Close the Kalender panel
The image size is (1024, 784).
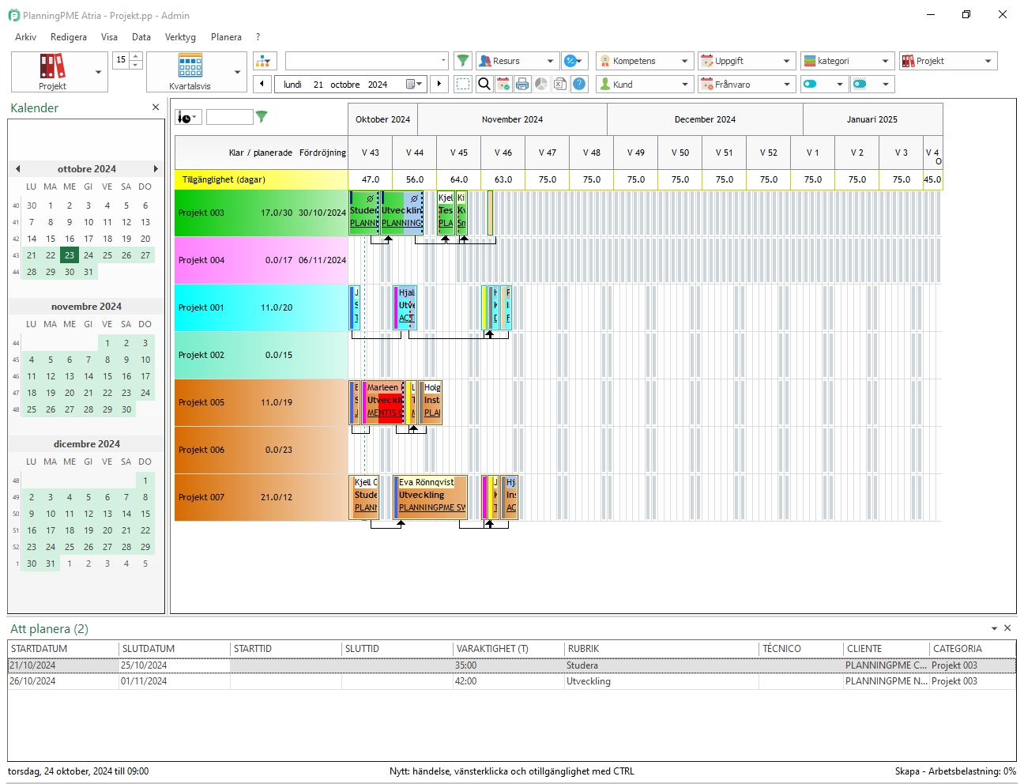pyautogui.click(x=156, y=107)
